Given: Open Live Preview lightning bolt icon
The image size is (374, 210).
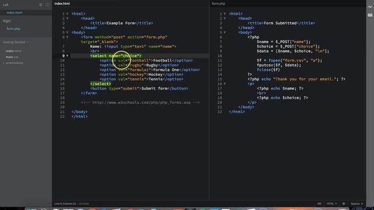Looking at the screenshot, I should (x=370, y=7).
